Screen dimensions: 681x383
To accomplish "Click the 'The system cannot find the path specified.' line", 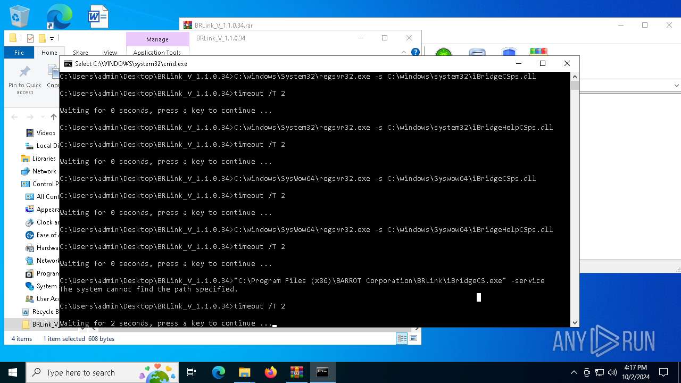I will [149, 289].
